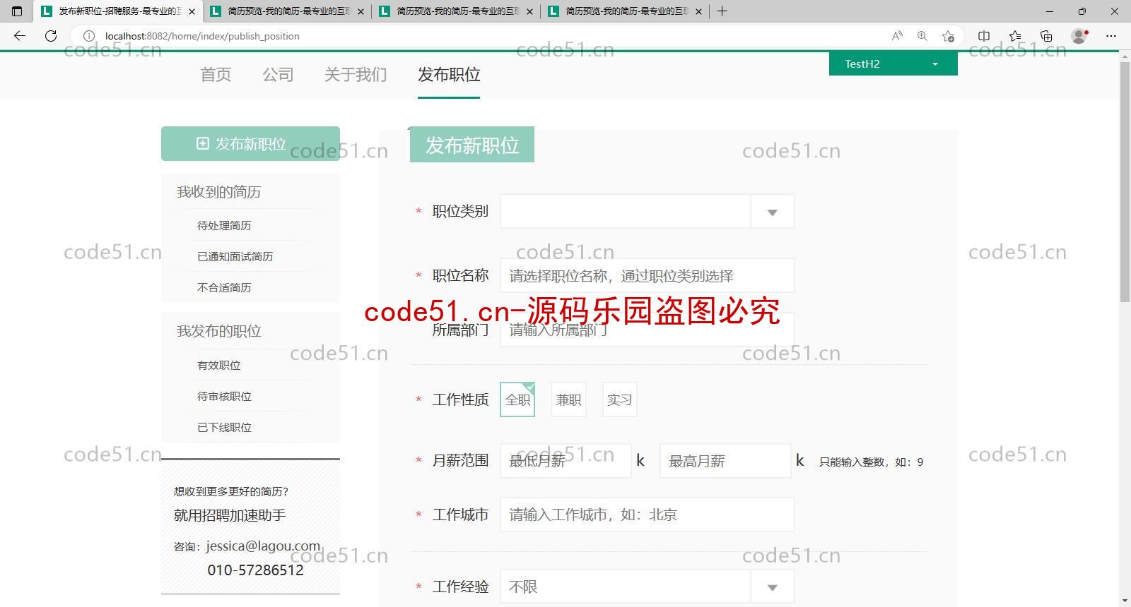This screenshot has width=1131, height=607.
Task: Add this page to favorites star icon
Action: pos(948,36)
